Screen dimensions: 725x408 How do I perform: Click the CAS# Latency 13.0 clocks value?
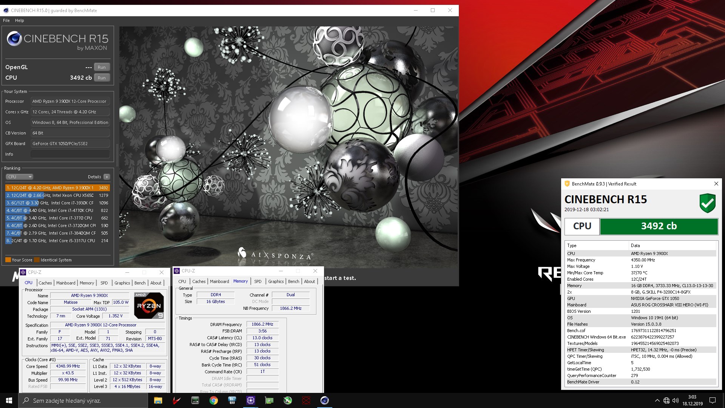coord(262,338)
